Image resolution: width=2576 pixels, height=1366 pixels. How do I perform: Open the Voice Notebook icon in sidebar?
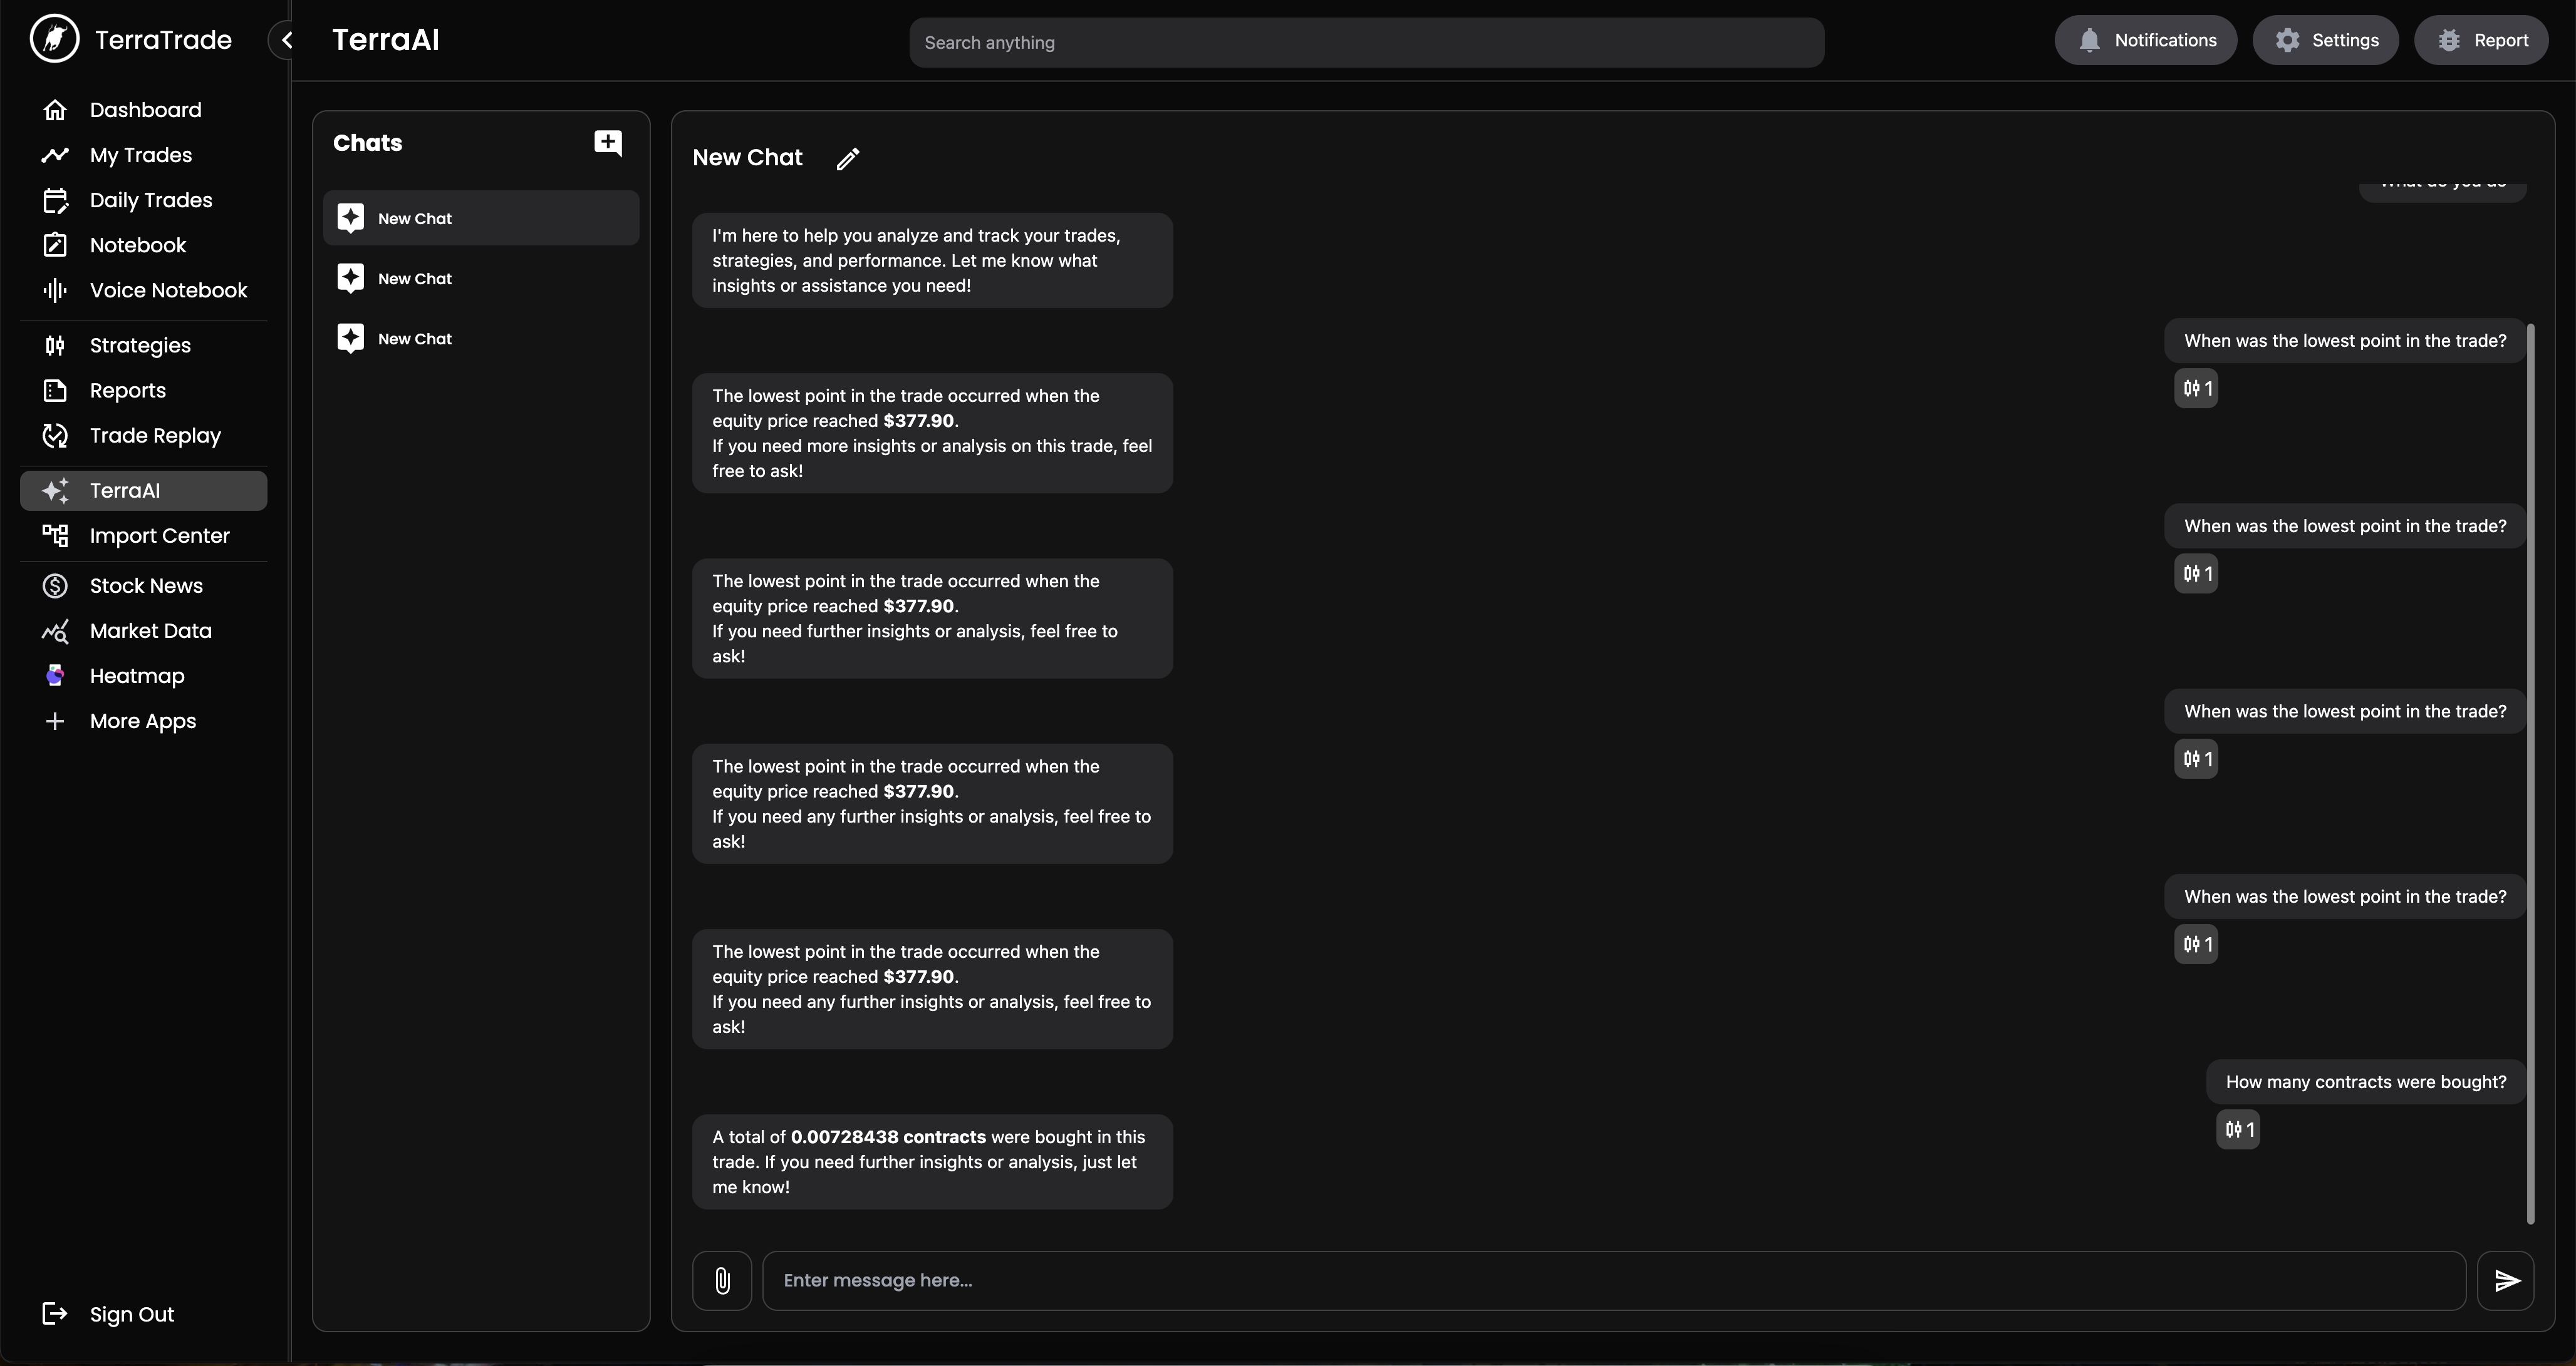tap(55, 290)
